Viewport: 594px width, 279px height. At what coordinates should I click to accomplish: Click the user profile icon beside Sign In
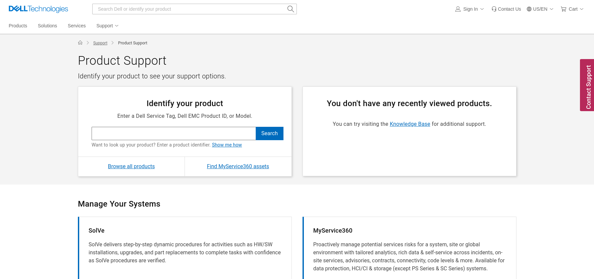coord(458,9)
